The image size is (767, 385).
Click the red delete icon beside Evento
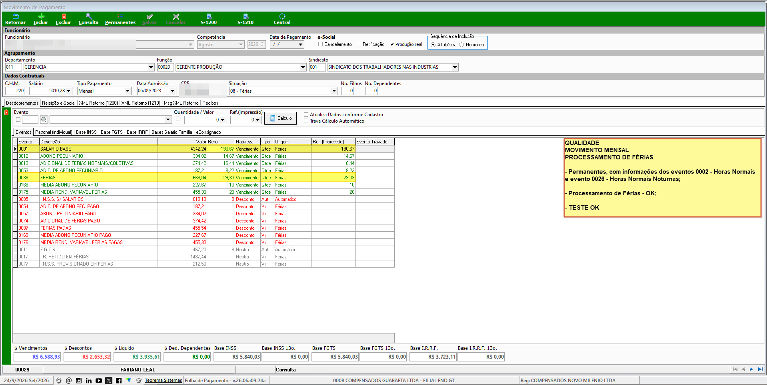(6, 113)
